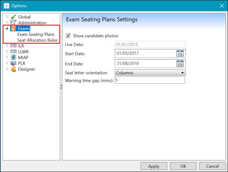Click the PLR tree icon
Screen dimensions: 228x172
(13, 63)
